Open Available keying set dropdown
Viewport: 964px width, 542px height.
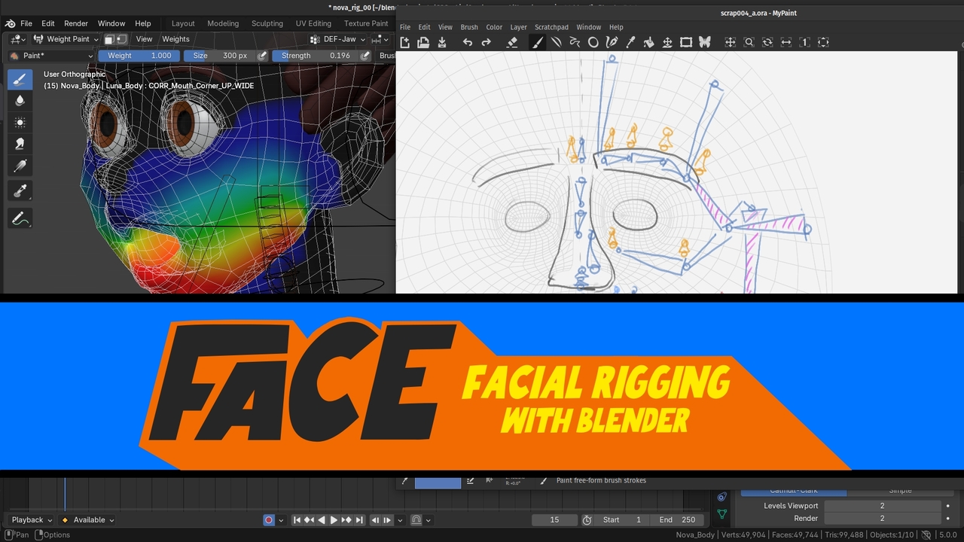coord(87,520)
